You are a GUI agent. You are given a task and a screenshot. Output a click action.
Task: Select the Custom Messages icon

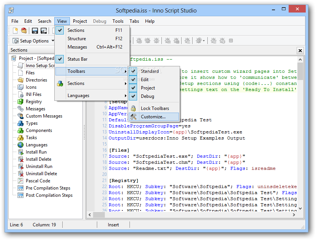(x=21, y=116)
